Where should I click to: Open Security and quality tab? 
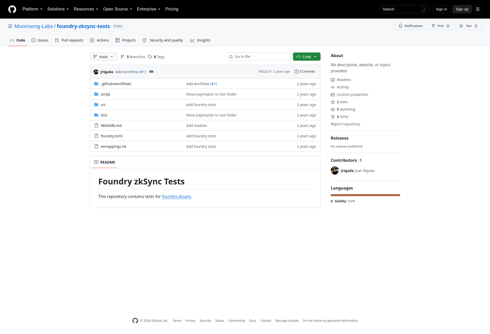tap(163, 40)
